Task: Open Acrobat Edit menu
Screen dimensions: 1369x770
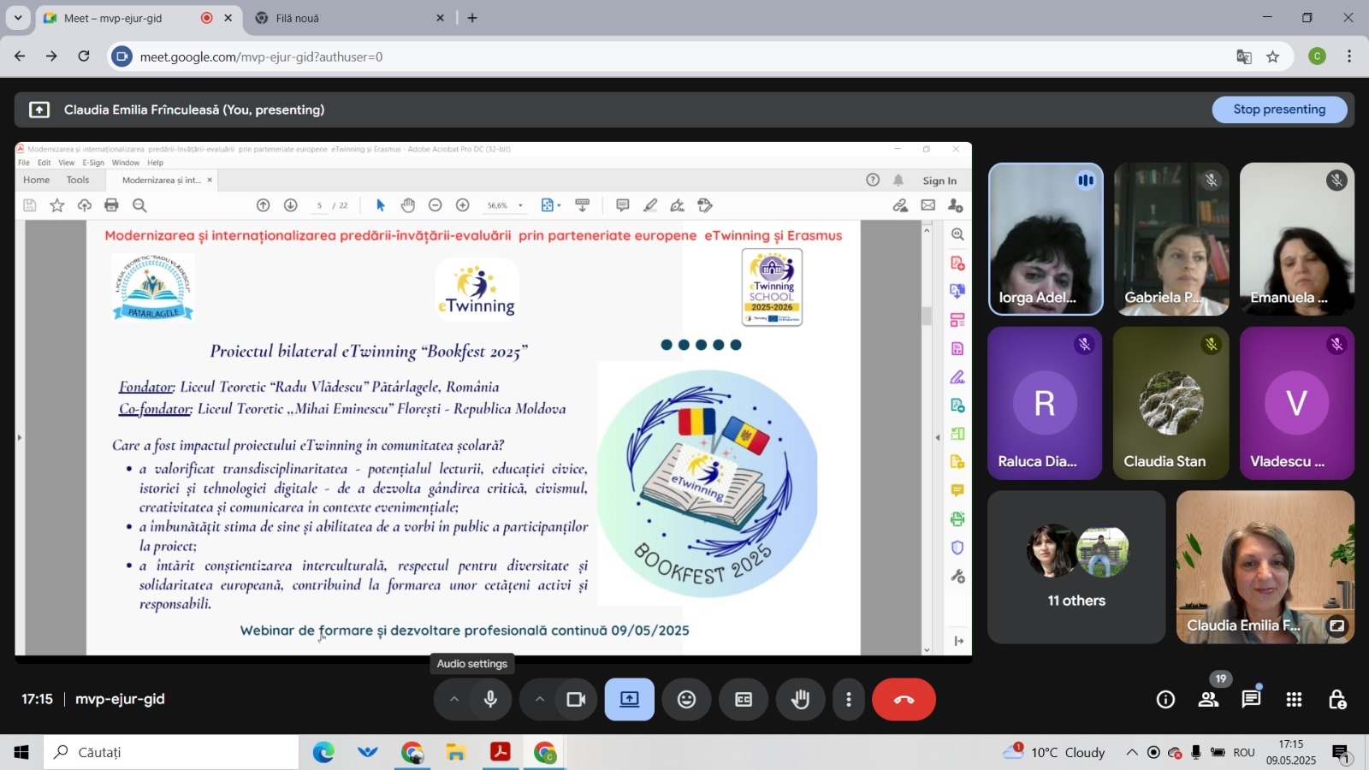Action: coord(44,163)
